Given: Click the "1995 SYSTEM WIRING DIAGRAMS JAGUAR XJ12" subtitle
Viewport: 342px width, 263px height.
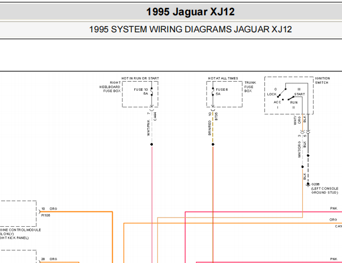Looking at the screenshot, I should [190, 29].
